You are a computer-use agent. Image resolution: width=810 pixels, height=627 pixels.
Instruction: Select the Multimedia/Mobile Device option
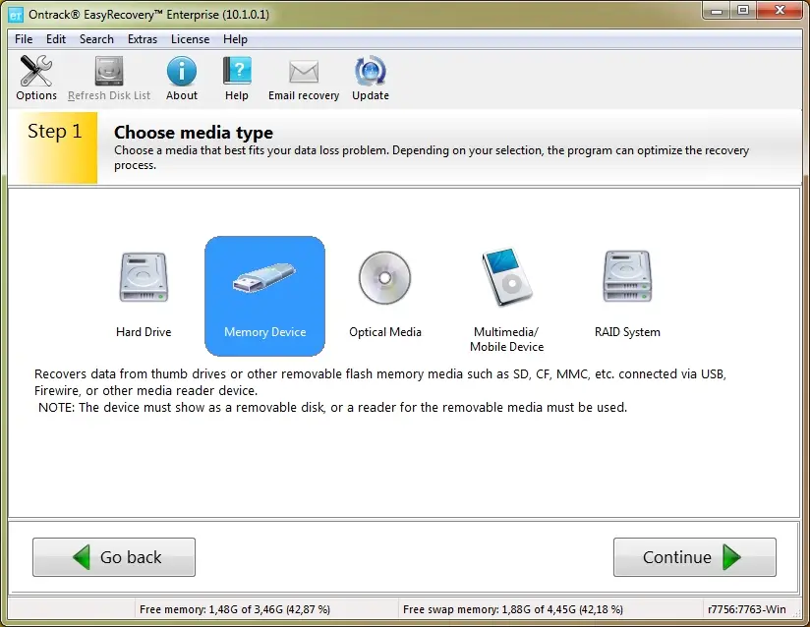click(507, 301)
